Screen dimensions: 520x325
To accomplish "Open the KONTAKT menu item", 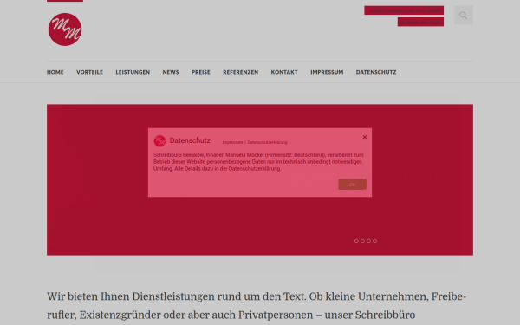I will pyautogui.click(x=284, y=72).
